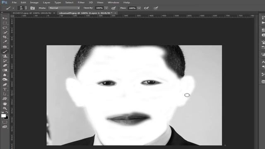Select the History Brush tool
Viewport: 265px width, 149px height.
point(5,61)
